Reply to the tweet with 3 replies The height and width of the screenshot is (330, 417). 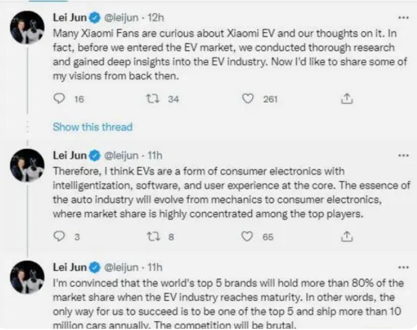pyautogui.click(x=60, y=236)
